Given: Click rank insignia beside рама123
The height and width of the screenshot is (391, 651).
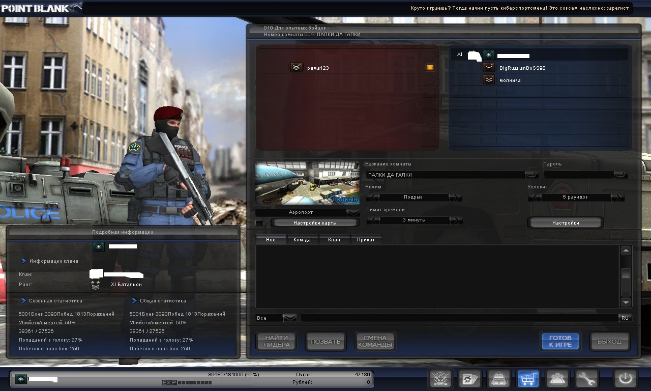Looking at the screenshot, I should point(296,67).
